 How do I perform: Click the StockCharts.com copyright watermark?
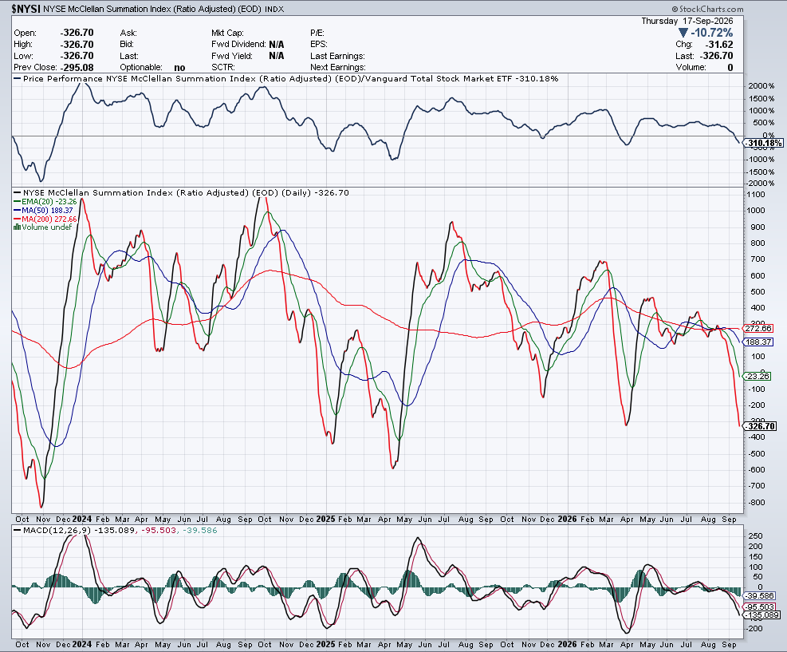coord(708,9)
